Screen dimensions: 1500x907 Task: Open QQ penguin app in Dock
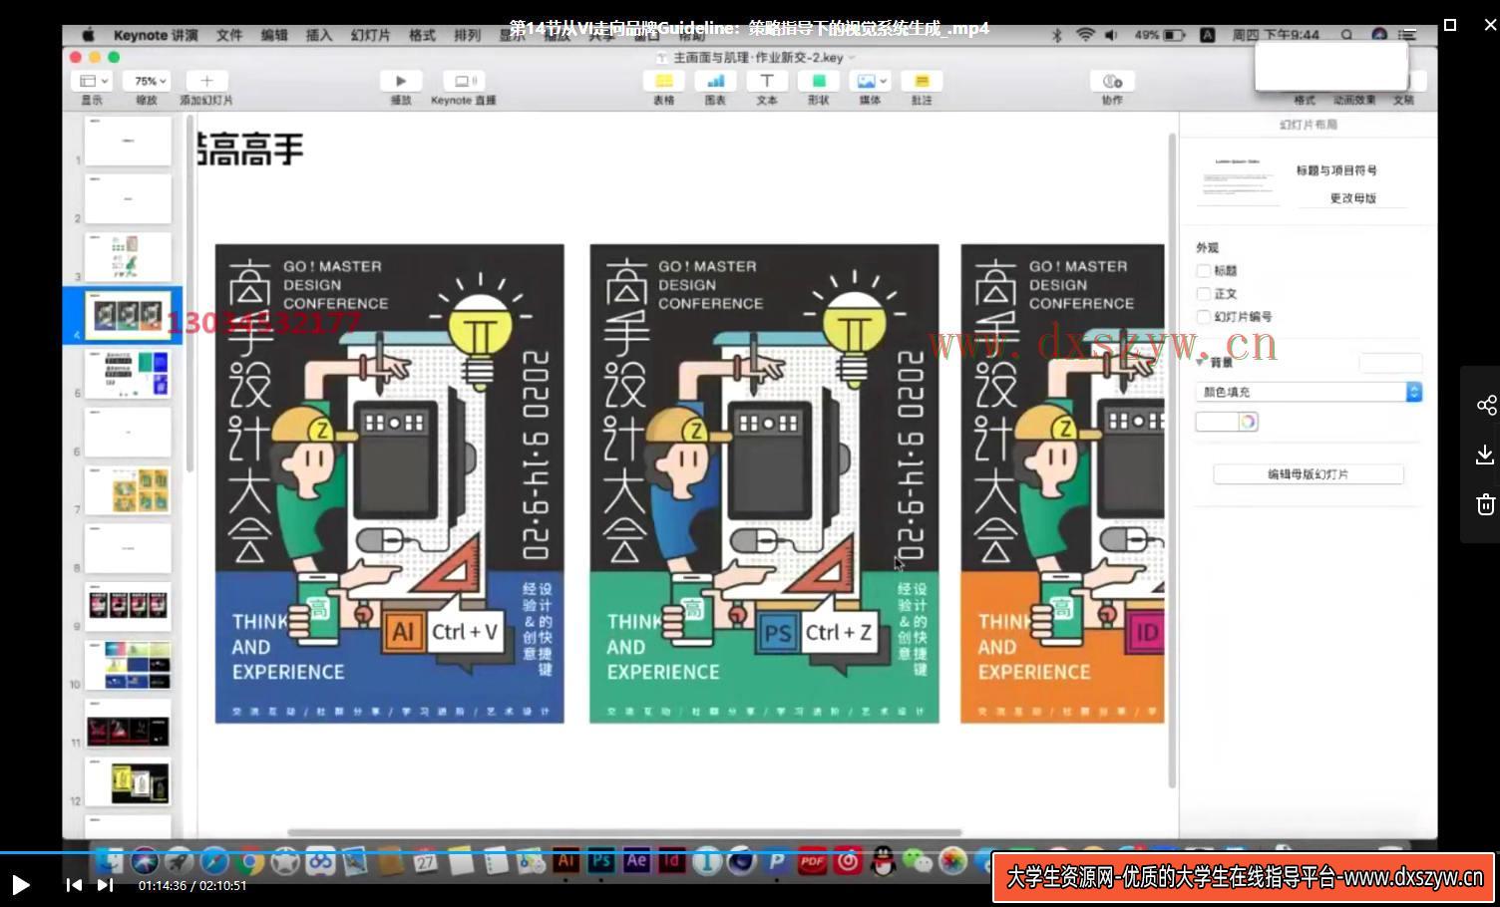[x=883, y=860]
